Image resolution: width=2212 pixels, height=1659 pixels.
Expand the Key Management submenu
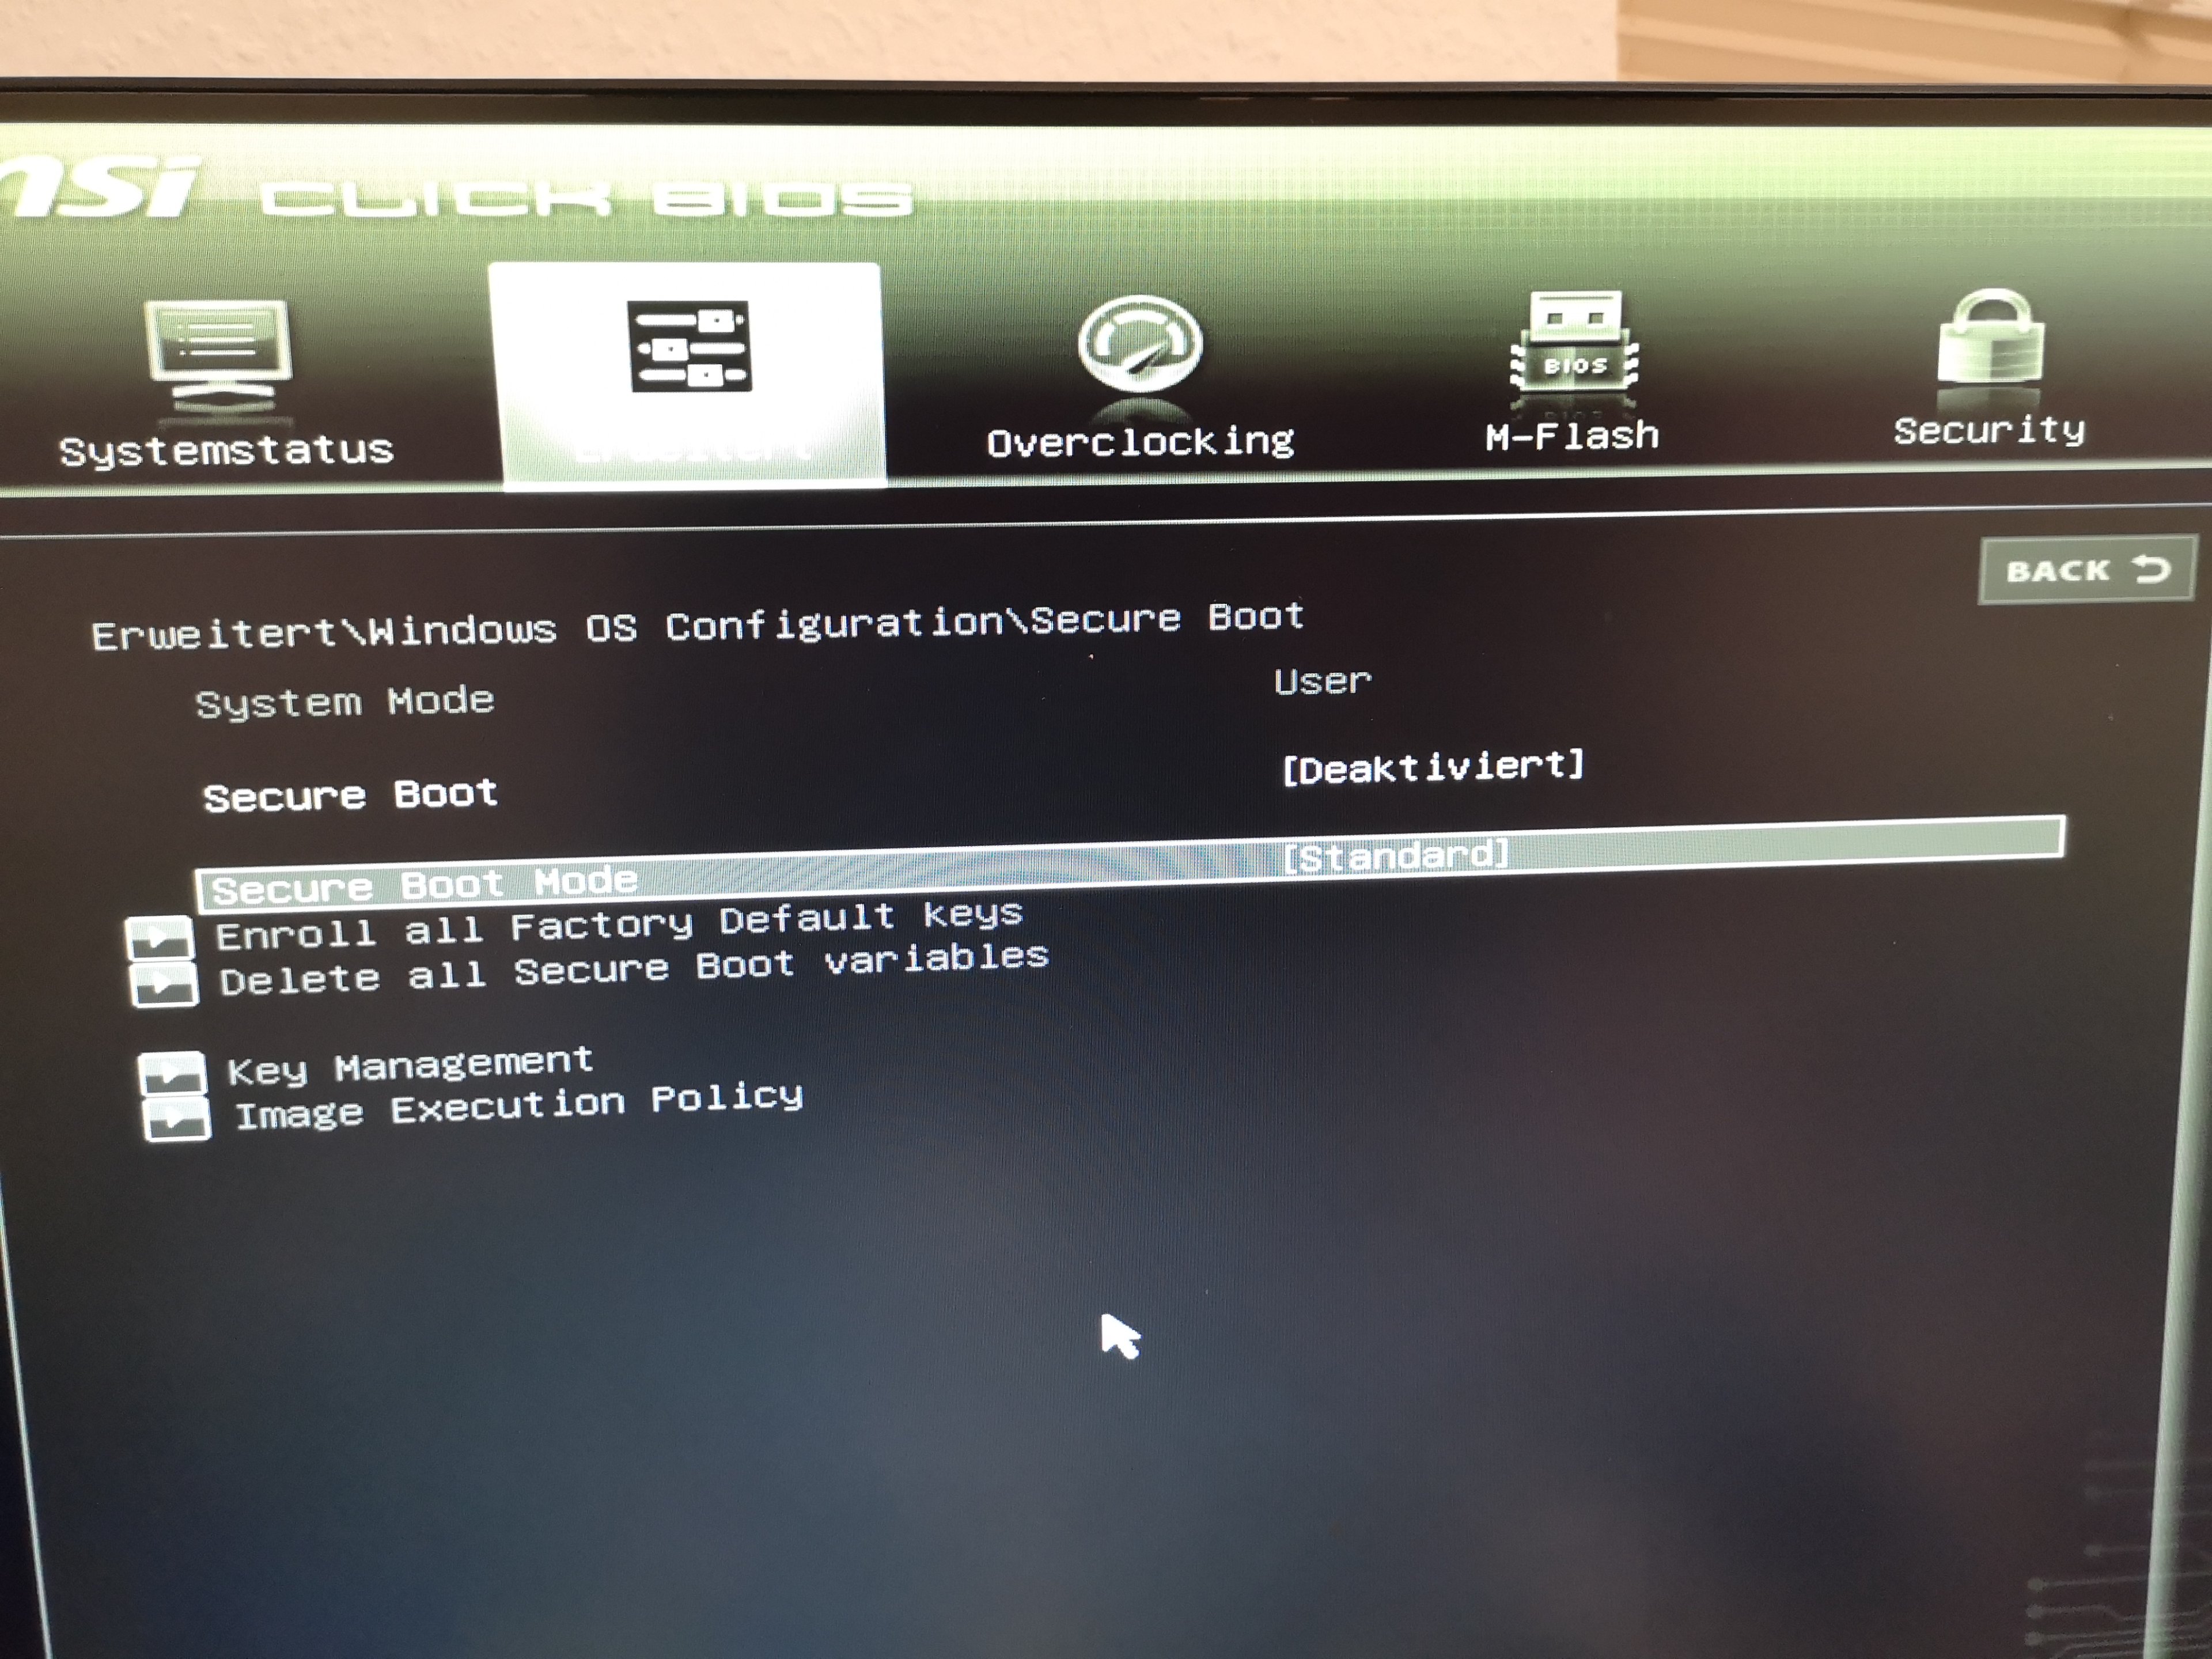coord(410,1066)
